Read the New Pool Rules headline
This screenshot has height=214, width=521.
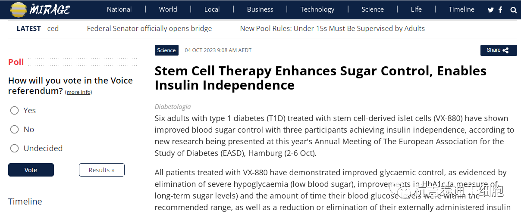[x=332, y=28]
